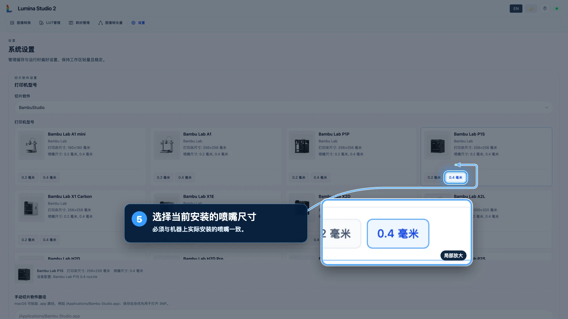The image size is (568, 319).
Task: Select the Bambu Lab A1 card title
Action: point(197,134)
